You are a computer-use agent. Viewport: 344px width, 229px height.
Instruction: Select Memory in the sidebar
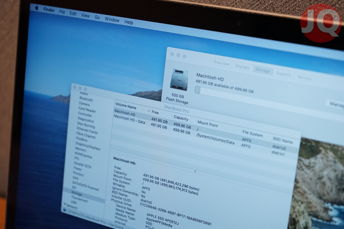(81, 149)
